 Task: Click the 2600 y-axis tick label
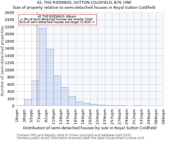click(10, 13)
